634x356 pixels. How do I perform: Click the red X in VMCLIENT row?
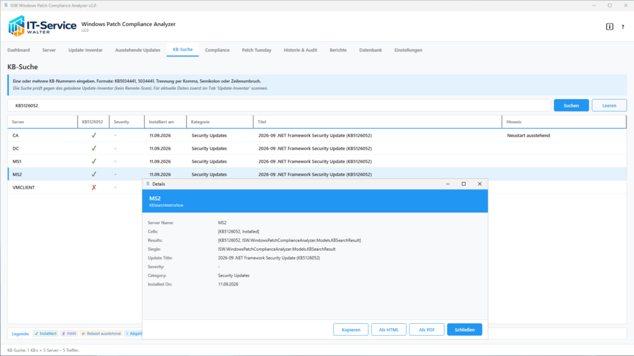94,188
